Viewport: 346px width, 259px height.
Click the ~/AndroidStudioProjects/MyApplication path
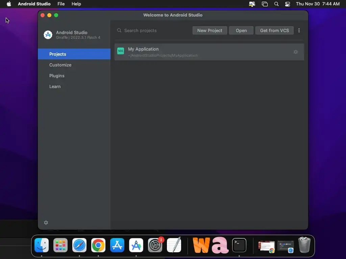[x=163, y=56]
